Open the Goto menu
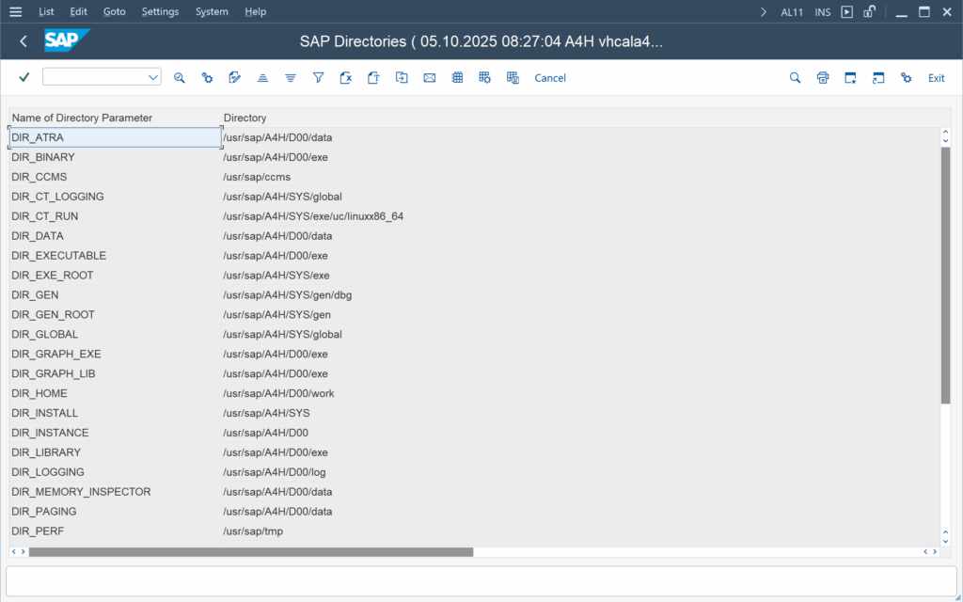The height and width of the screenshot is (602, 963). point(114,12)
